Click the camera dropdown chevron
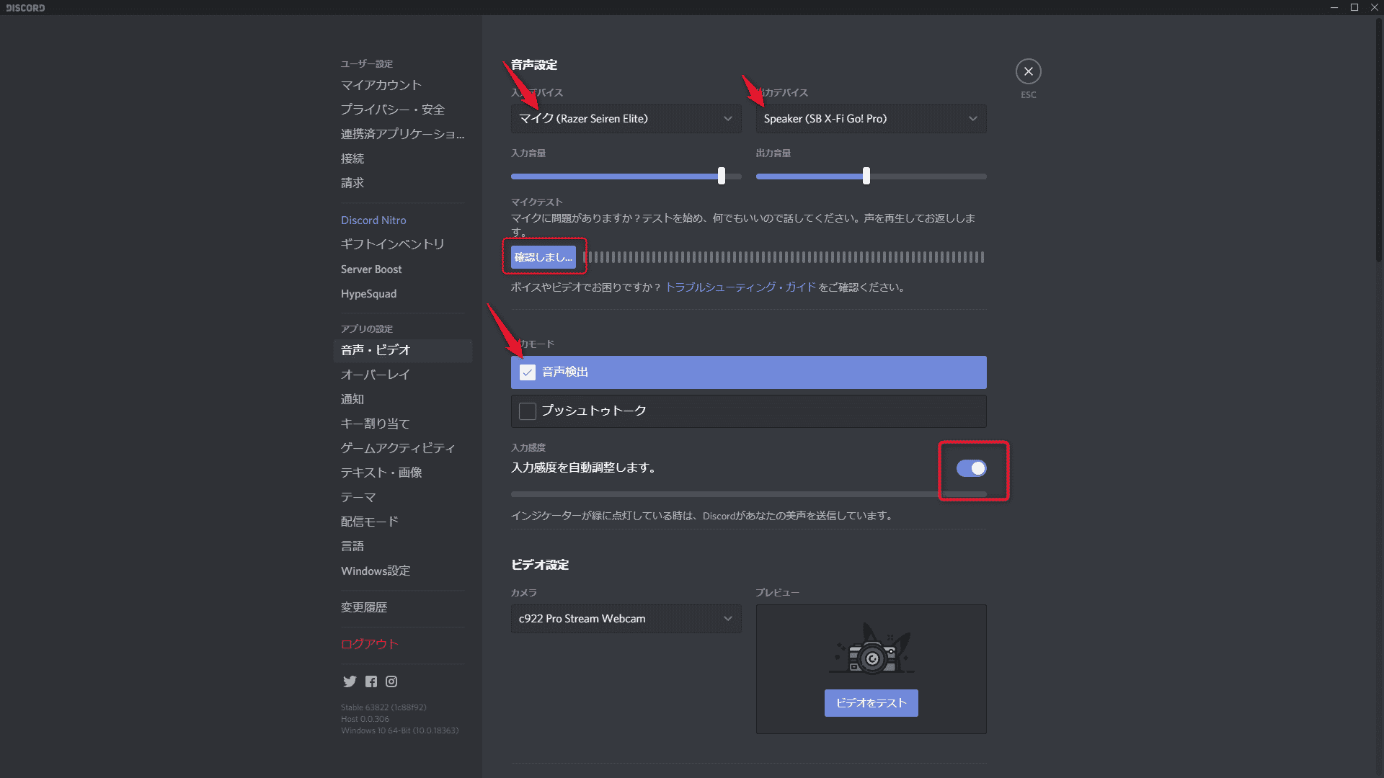1384x778 pixels. pyautogui.click(x=728, y=619)
